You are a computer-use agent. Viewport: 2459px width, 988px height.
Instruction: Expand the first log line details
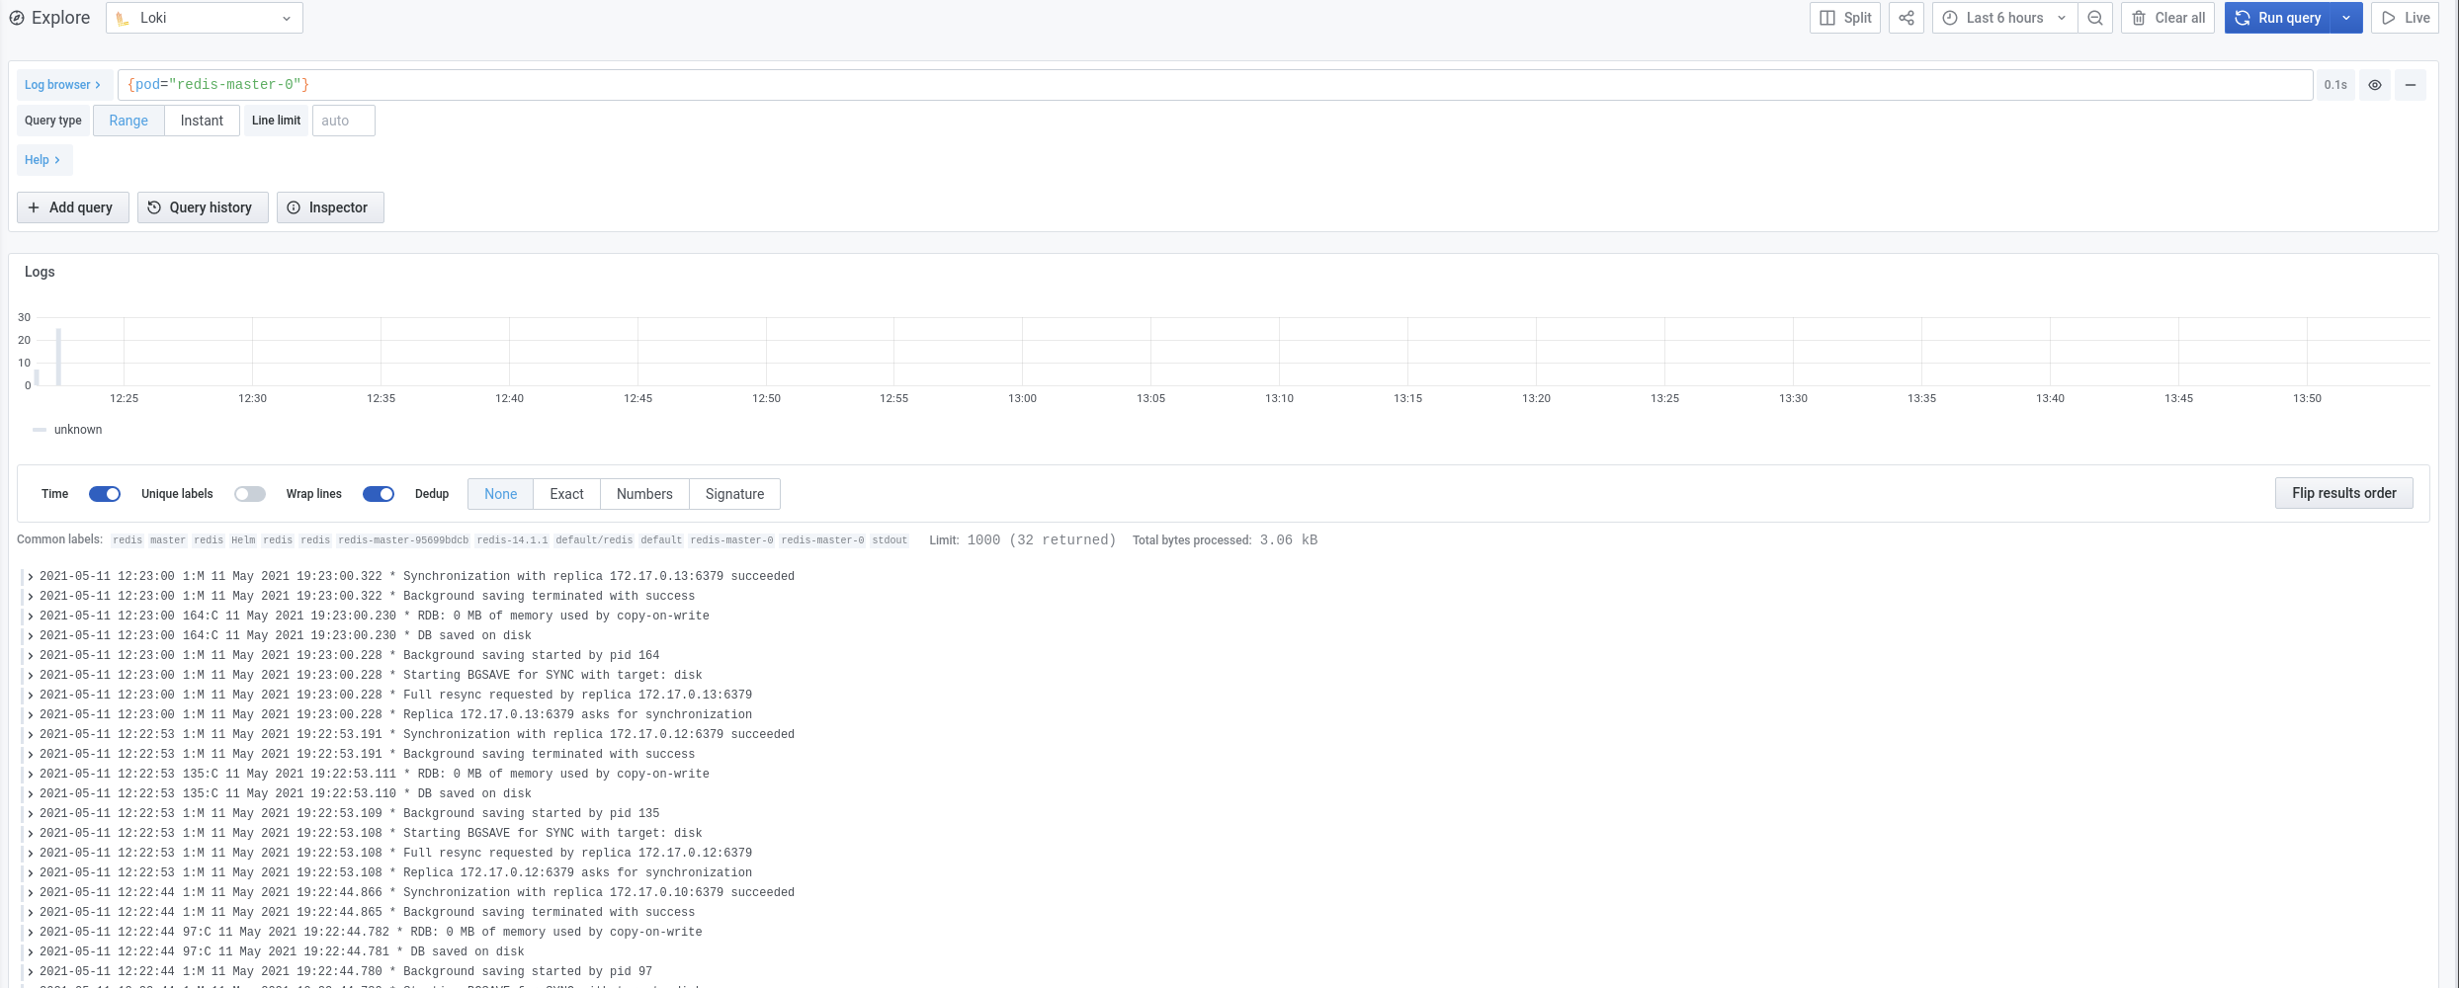tap(31, 576)
